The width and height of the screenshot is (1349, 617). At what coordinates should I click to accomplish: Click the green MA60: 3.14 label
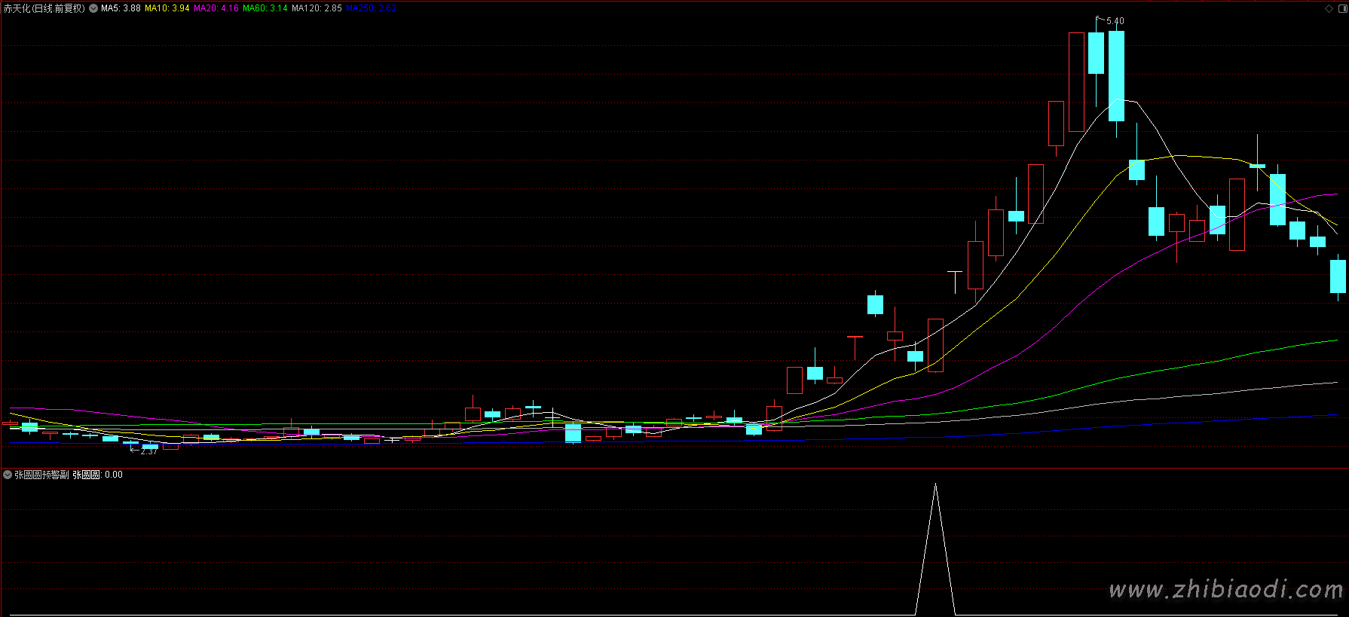coord(265,8)
